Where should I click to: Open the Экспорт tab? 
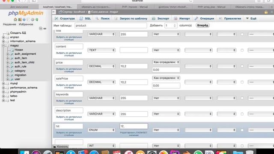(x=161, y=18)
